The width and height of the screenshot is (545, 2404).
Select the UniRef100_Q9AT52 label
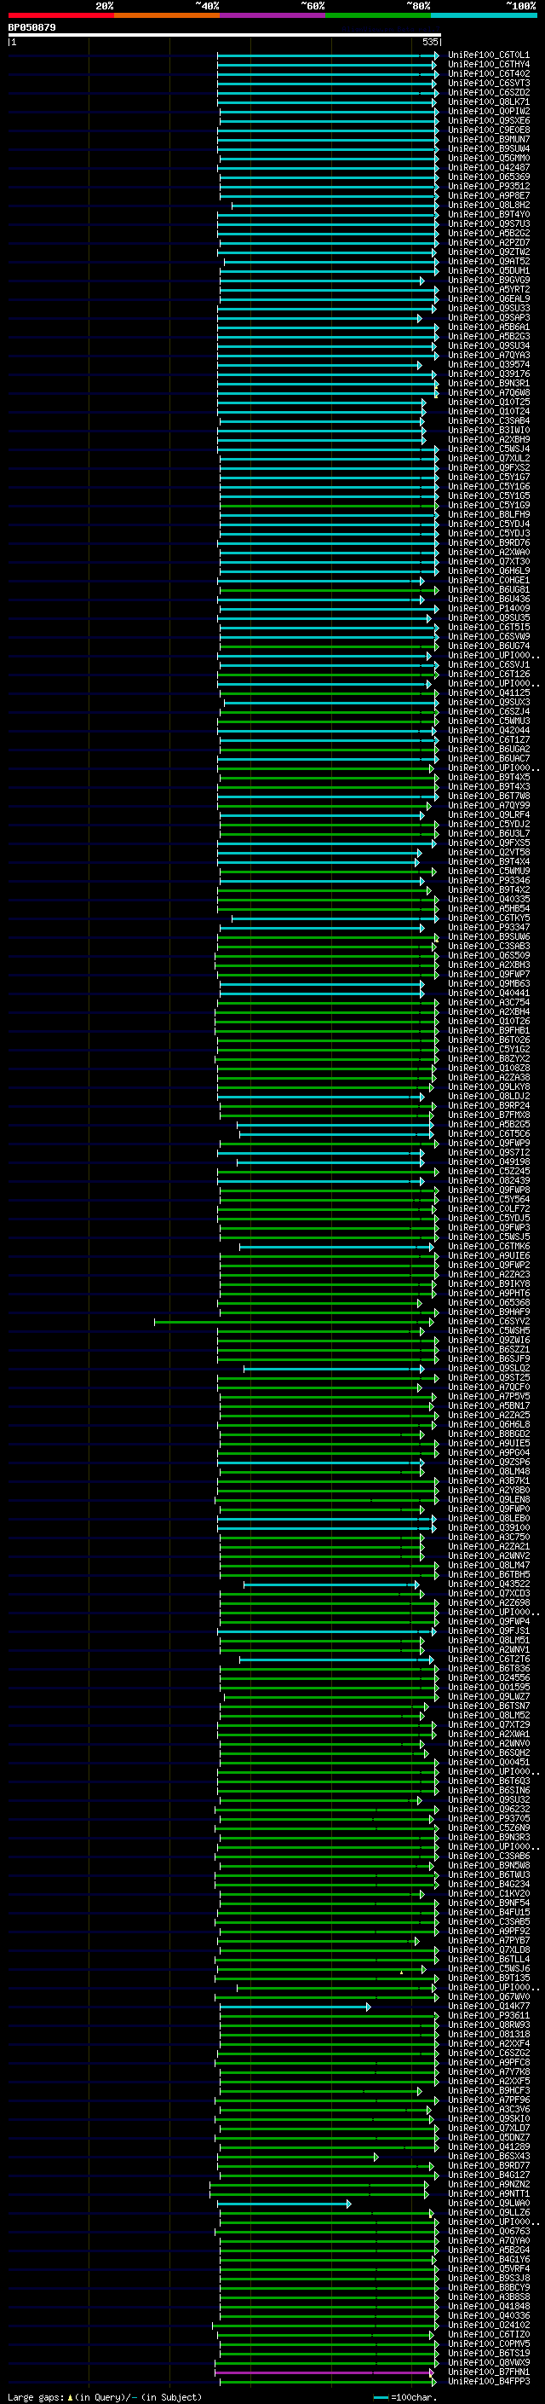click(488, 261)
